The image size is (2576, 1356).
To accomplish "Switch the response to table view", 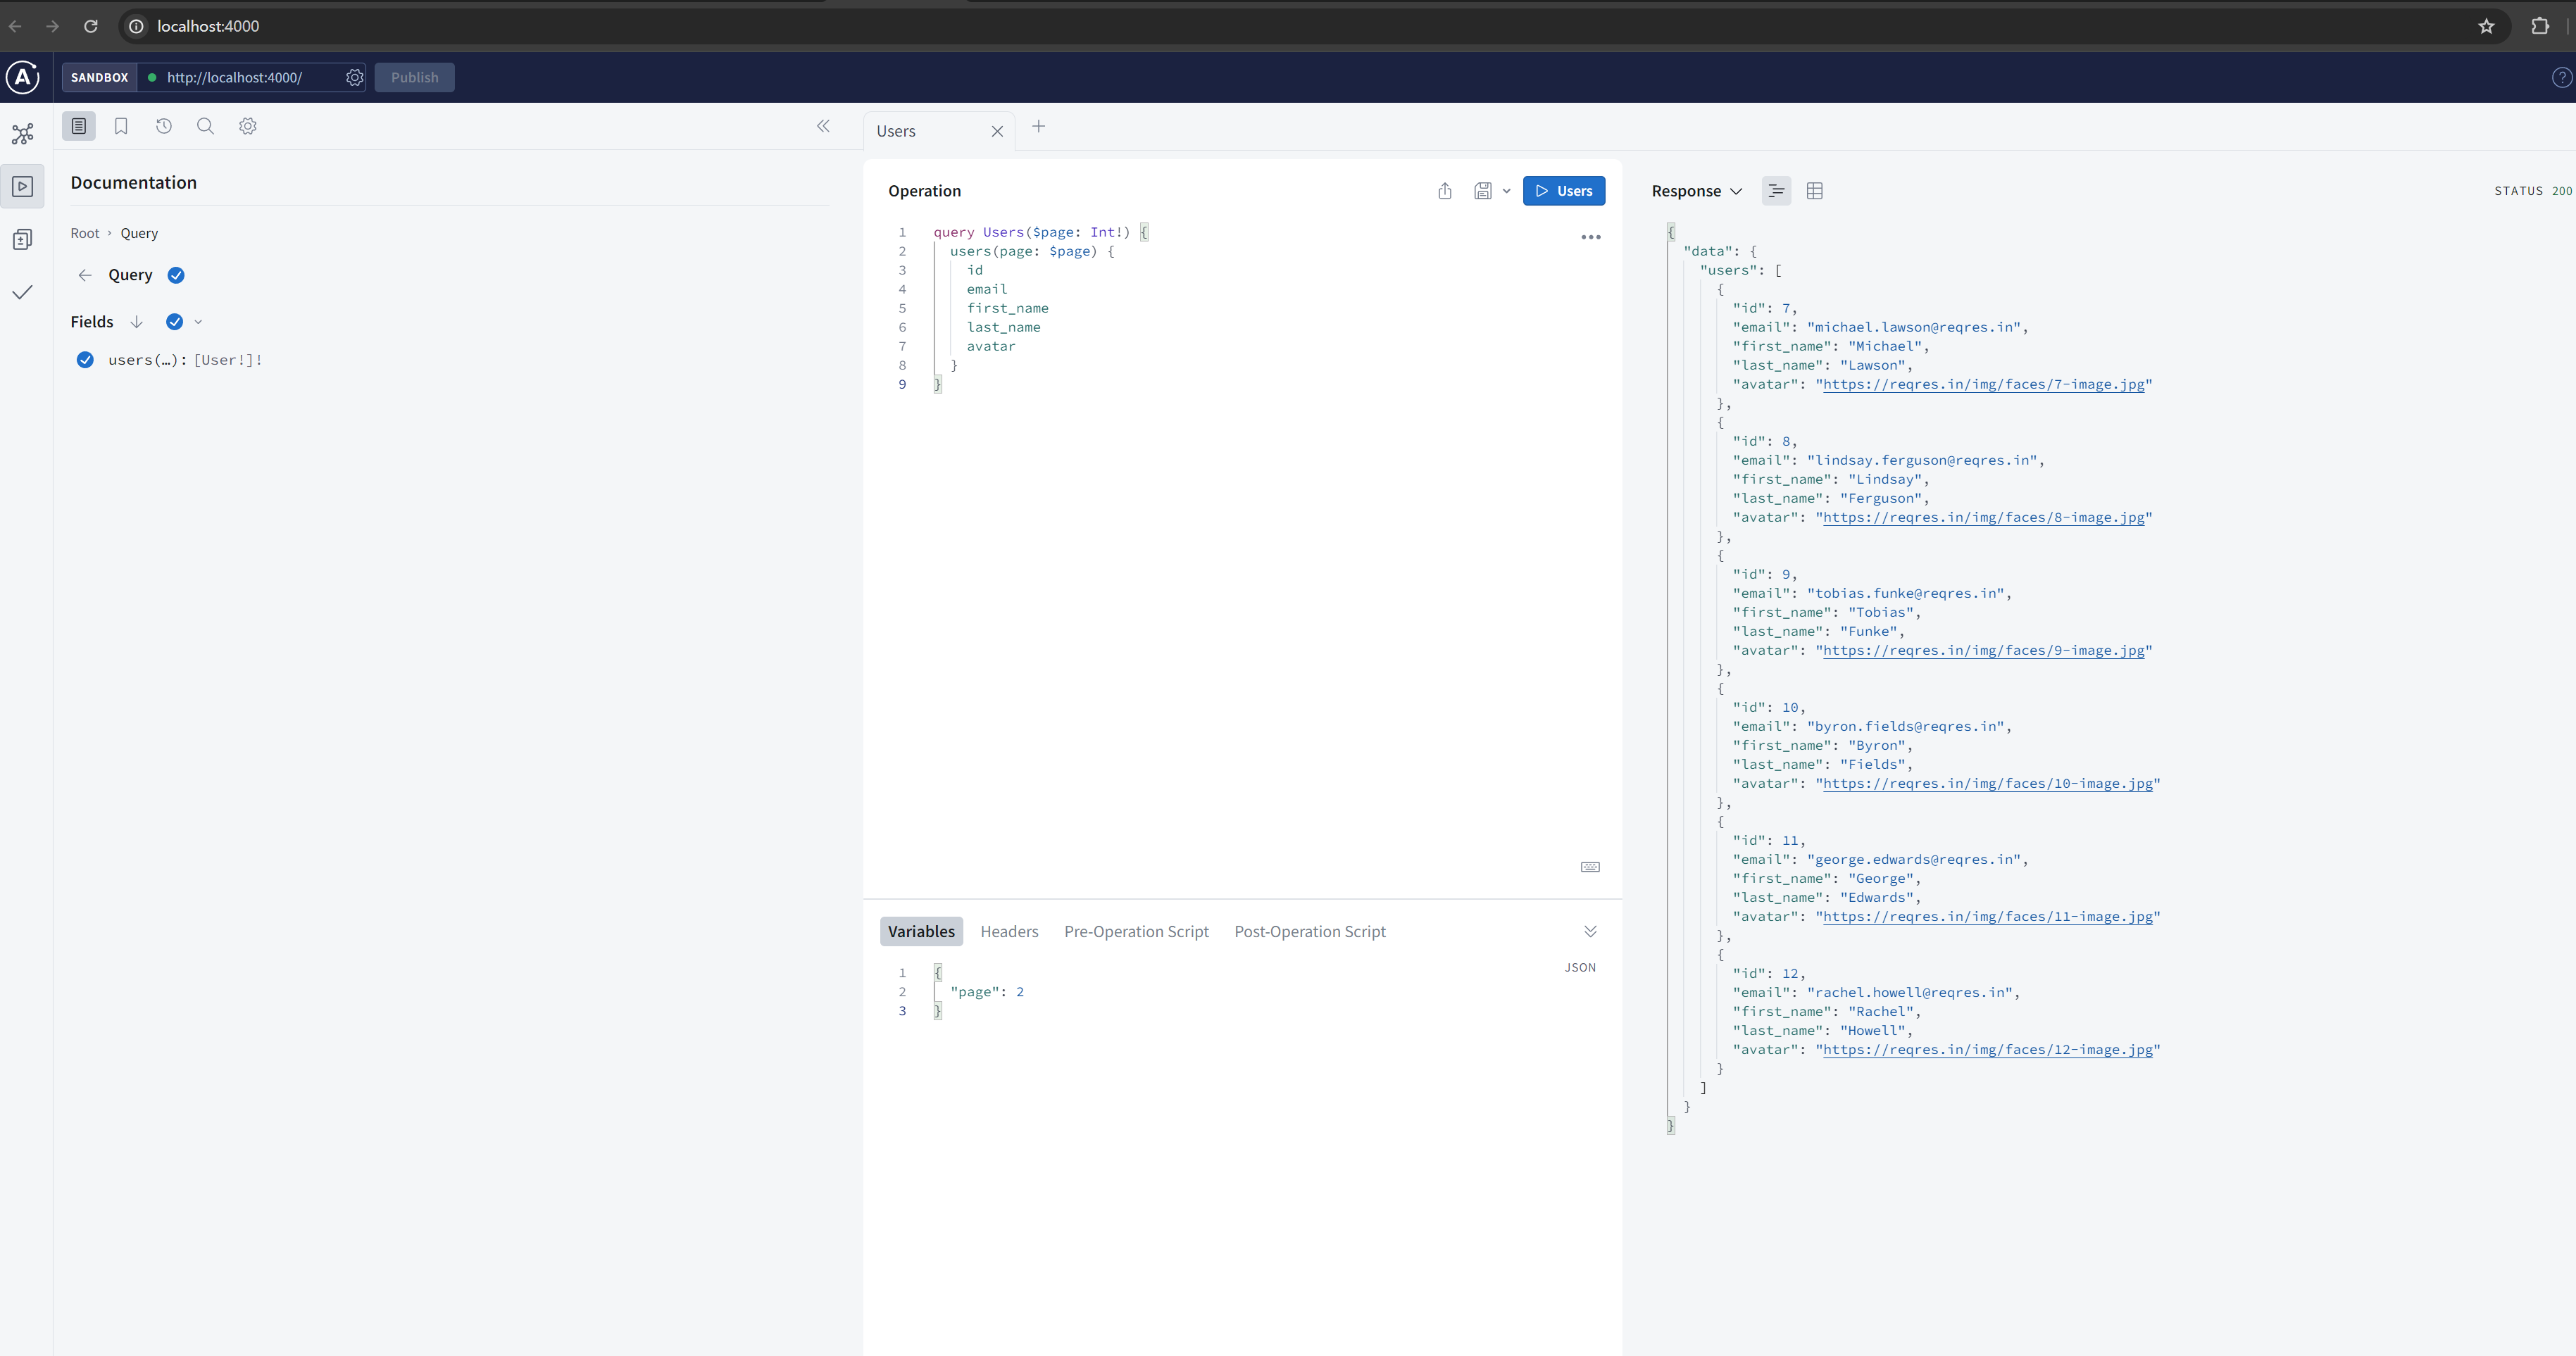I will click(1815, 190).
